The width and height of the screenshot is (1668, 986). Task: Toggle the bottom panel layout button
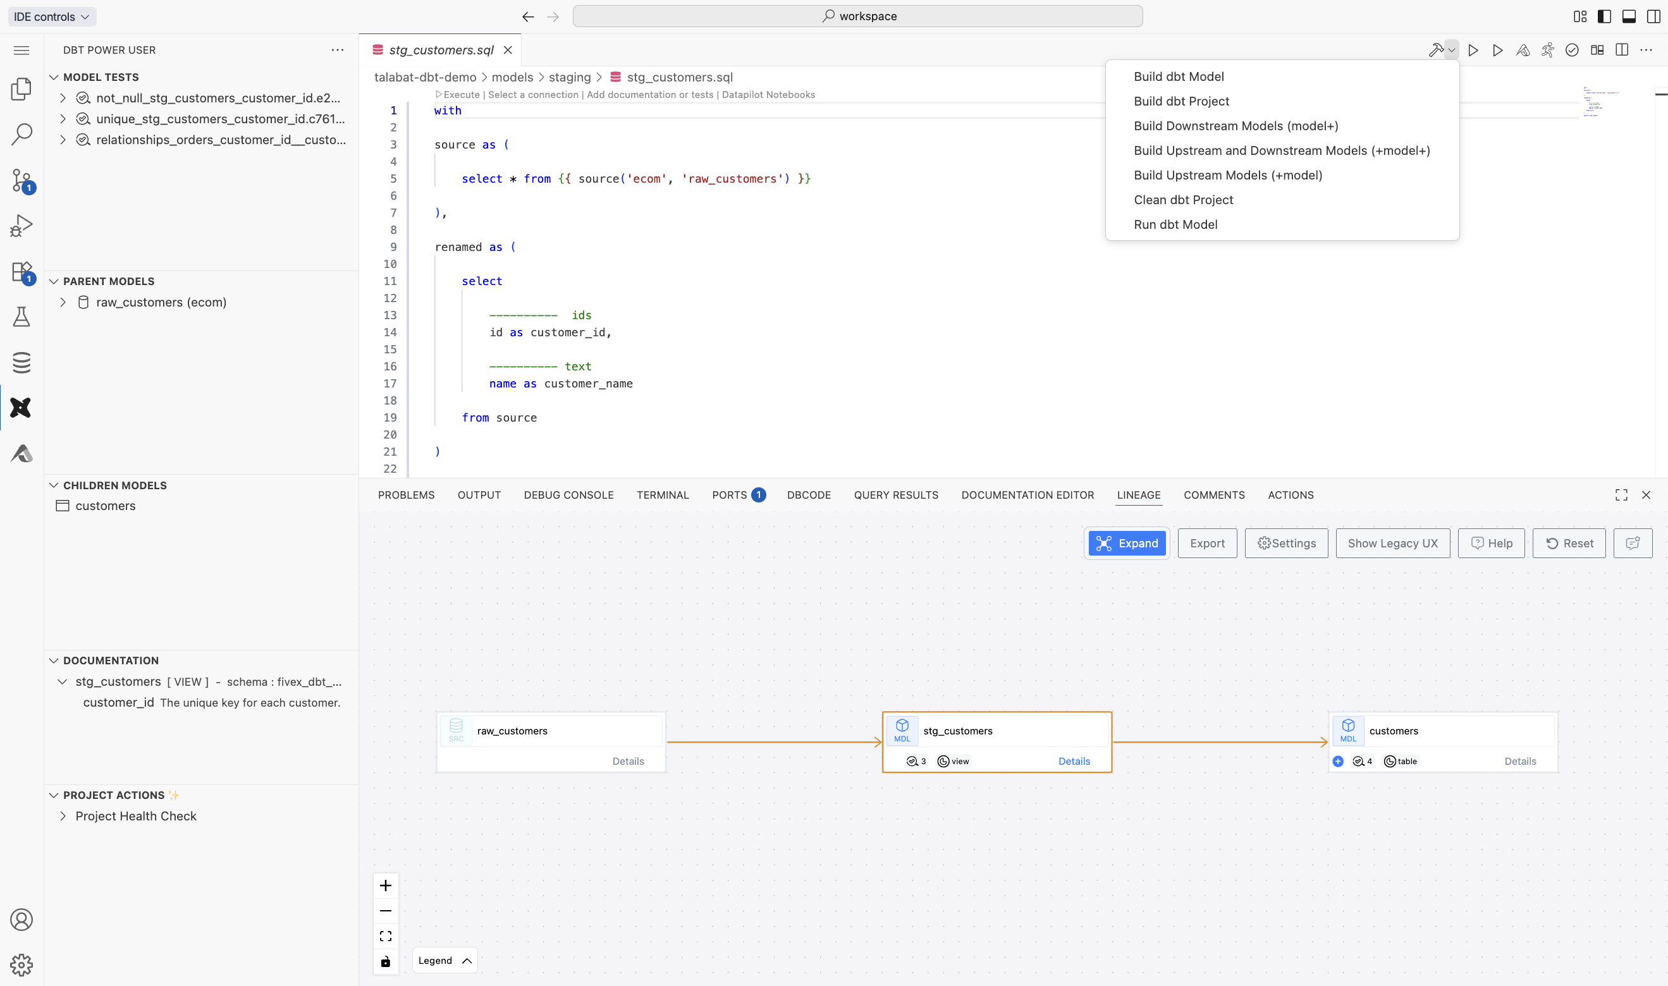point(1629,16)
